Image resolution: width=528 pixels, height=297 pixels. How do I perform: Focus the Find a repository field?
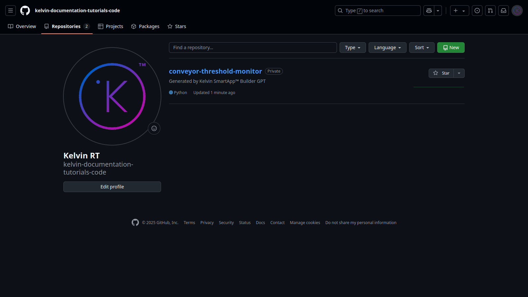[253, 48]
